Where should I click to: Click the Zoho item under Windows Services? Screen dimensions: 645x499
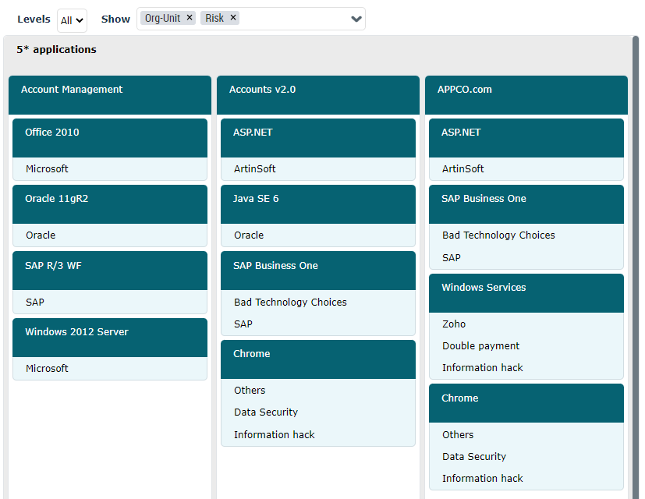point(454,324)
